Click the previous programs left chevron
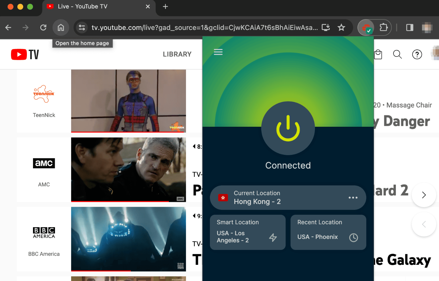This screenshot has width=439, height=281. (x=424, y=224)
